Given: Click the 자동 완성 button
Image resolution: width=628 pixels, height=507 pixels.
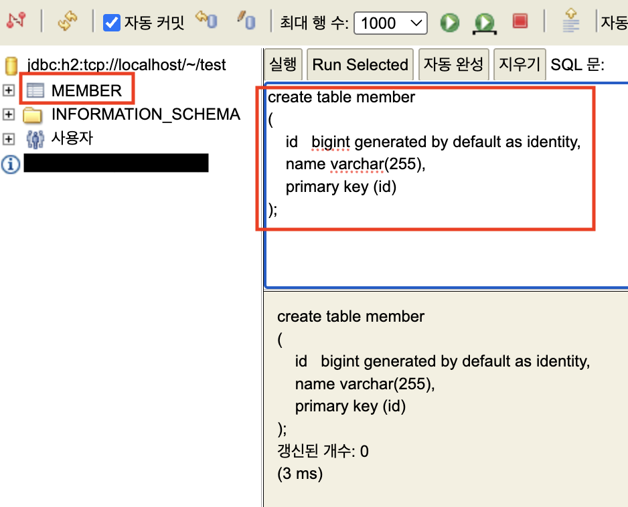Looking at the screenshot, I should coord(453,64).
